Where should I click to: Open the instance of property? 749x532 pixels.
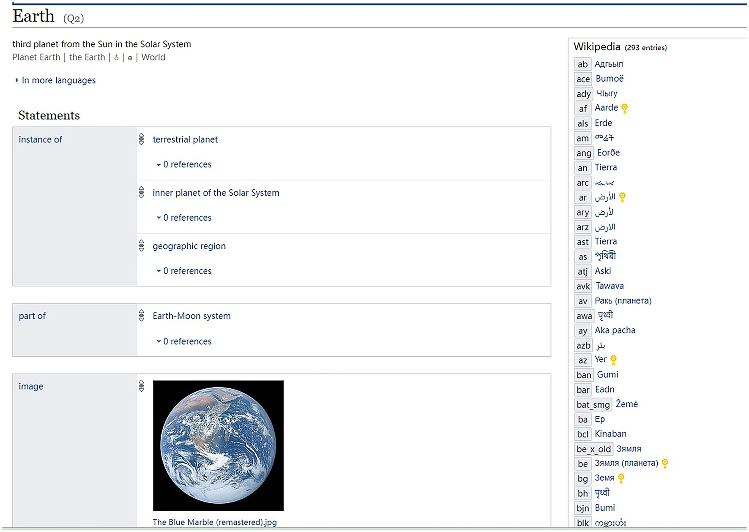40,139
